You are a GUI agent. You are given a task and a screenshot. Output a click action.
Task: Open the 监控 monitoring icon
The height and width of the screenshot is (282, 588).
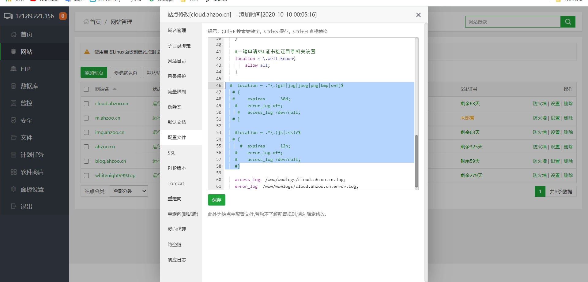[x=13, y=103]
